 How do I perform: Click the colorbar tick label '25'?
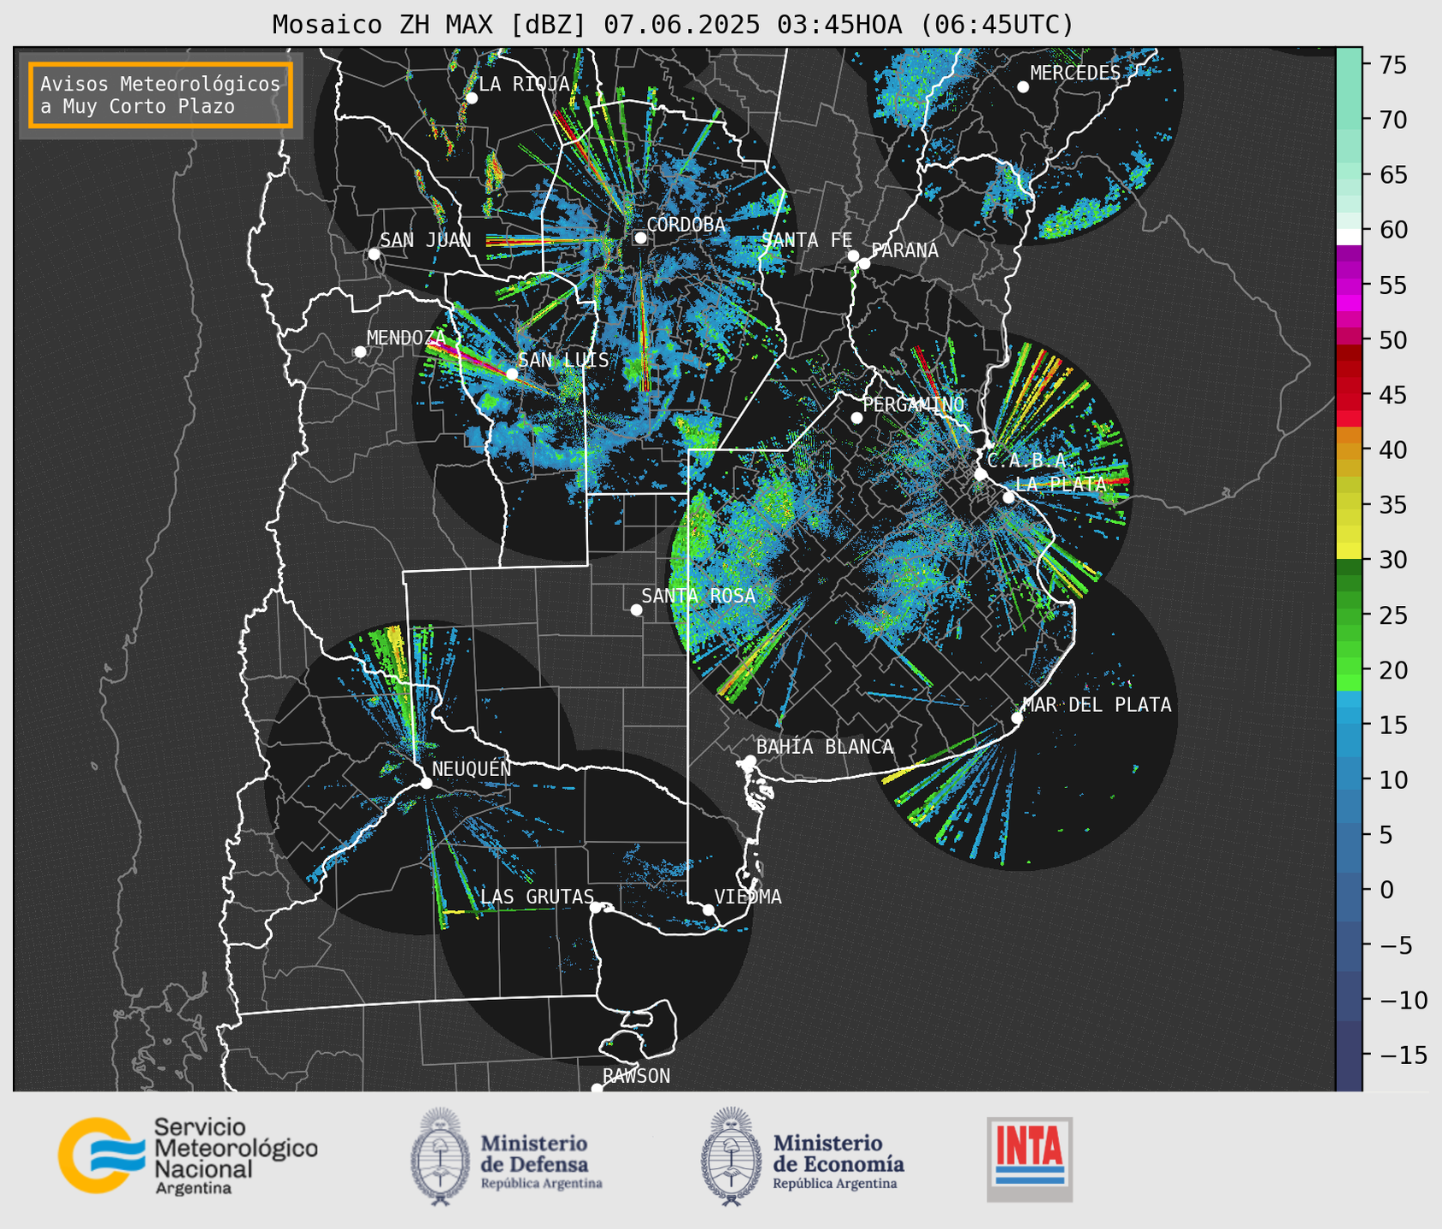click(x=1393, y=615)
